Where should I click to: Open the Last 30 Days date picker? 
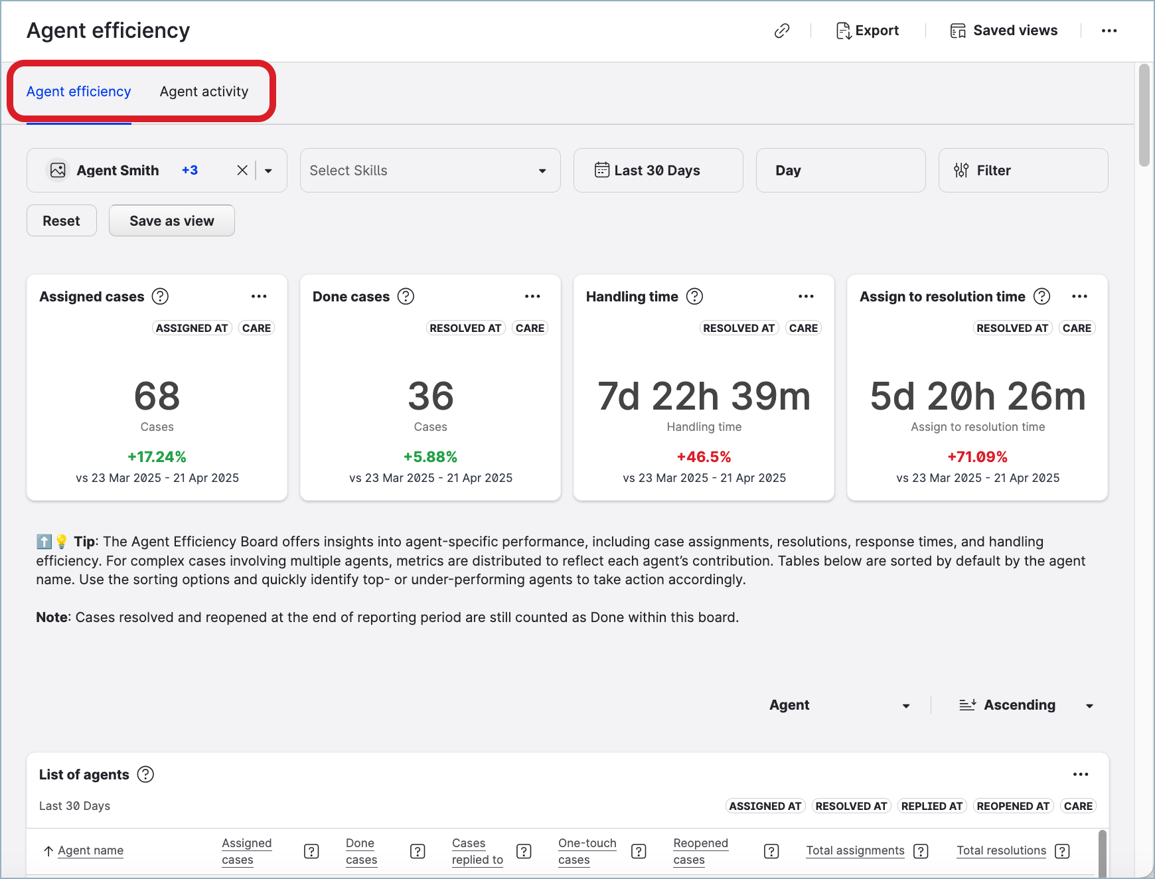click(658, 171)
